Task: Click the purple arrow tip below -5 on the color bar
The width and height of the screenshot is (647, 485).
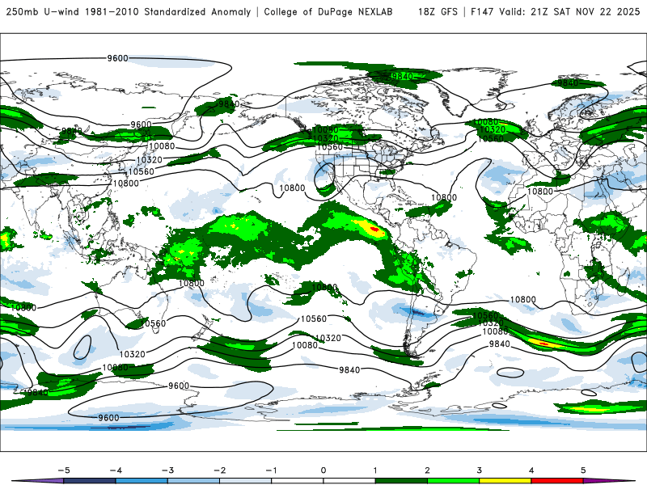Action: click(x=39, y=481)
